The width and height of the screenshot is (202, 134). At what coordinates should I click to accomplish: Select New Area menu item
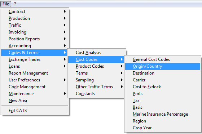coord(34,100)
